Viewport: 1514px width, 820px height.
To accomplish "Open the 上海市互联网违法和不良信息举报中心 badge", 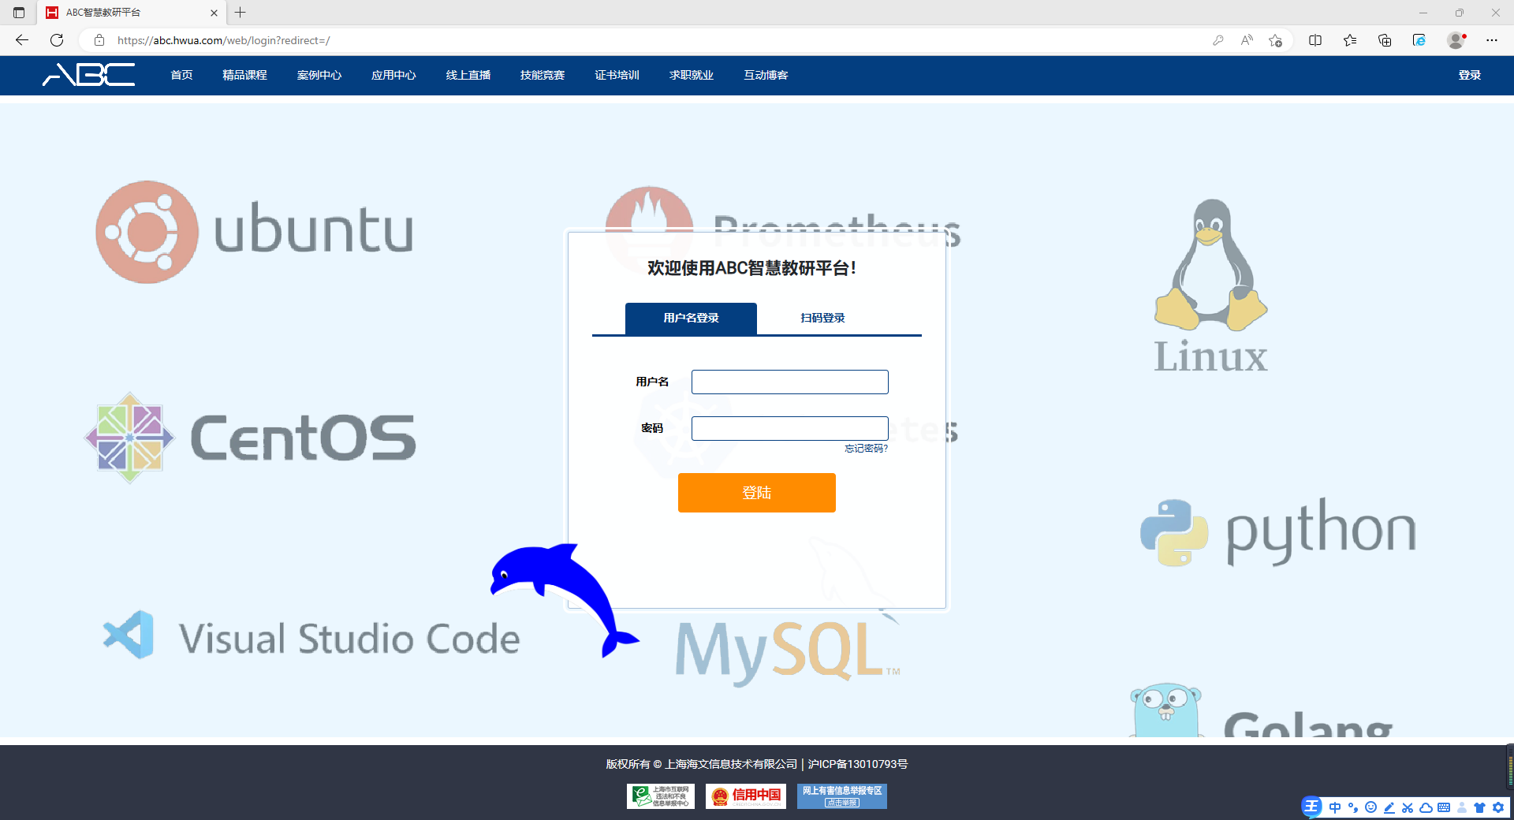I will (x=661, y=796).
